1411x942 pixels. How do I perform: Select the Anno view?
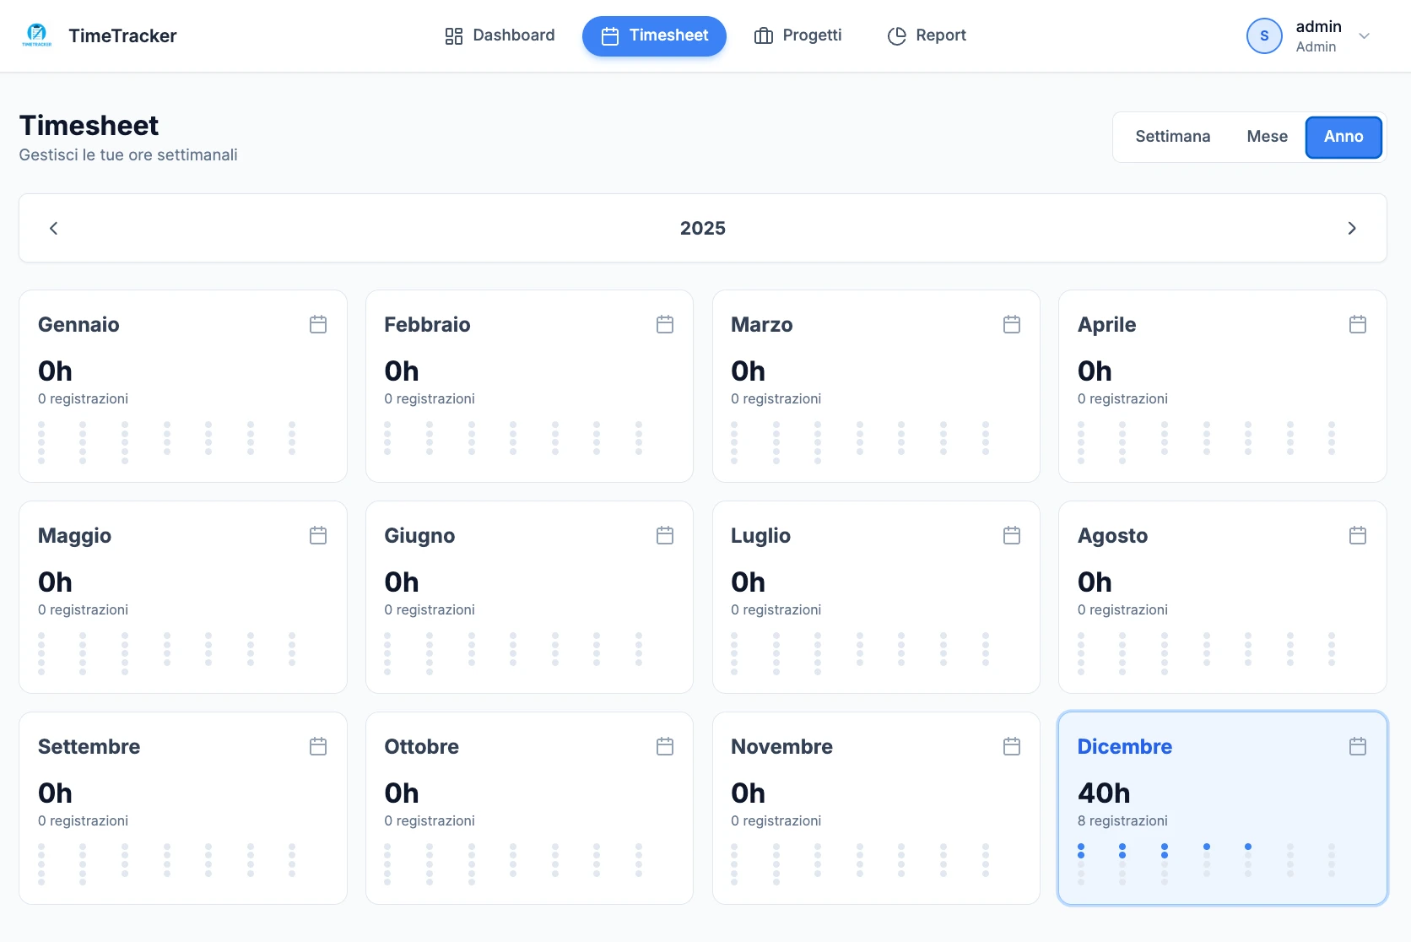coord(1343,137)
